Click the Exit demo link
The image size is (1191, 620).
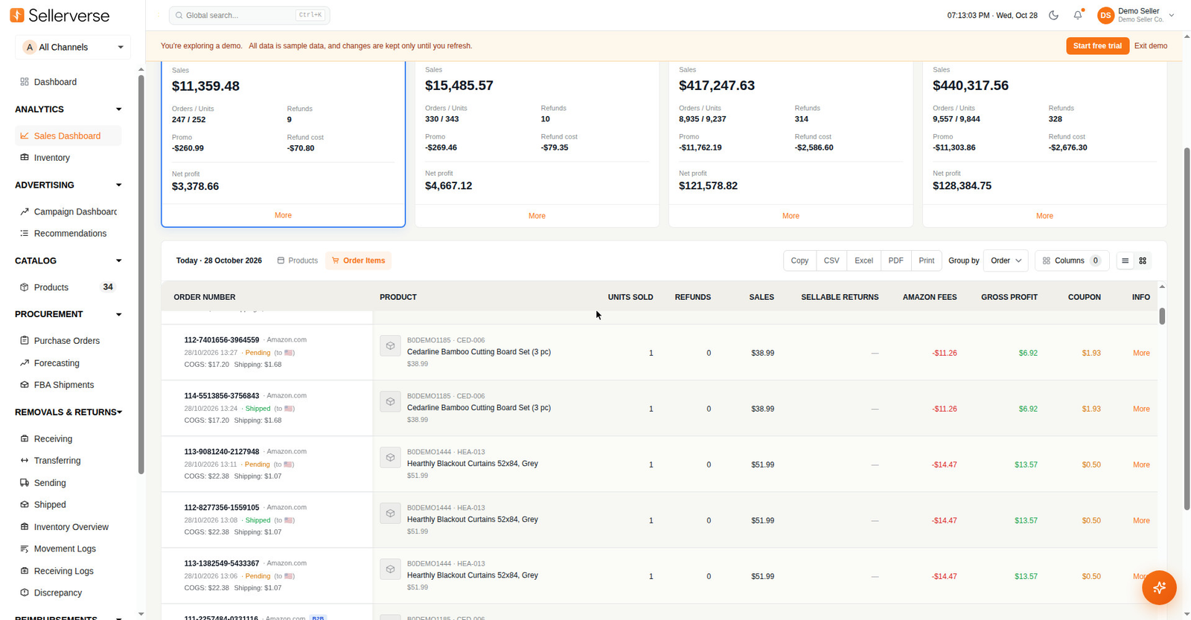click(x=1151, y=46)
